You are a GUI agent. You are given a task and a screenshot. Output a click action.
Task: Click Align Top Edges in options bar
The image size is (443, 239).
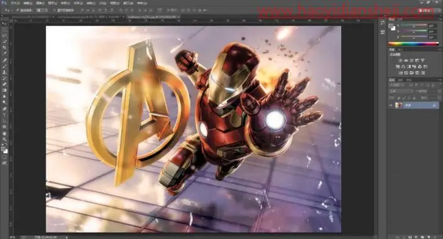(82, 10)
